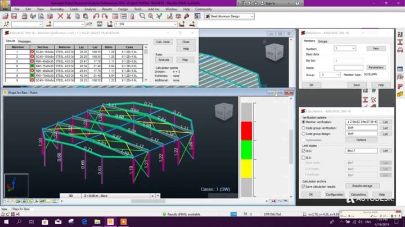Click the yellow block icon in right sidebar

tap(400, 94)
